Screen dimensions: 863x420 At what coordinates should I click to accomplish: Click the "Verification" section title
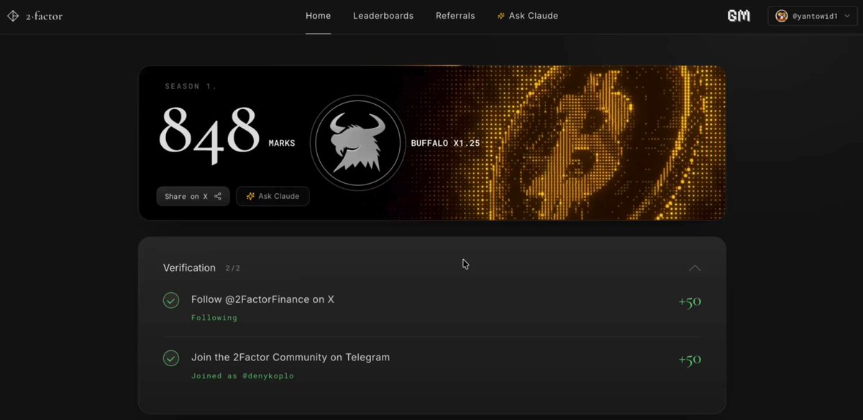[189, 268]
